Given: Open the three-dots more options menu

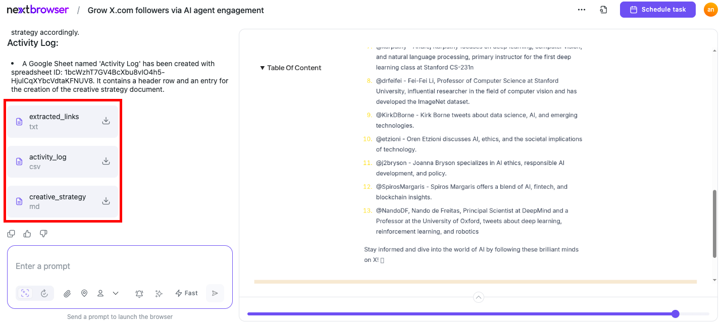Looking at the screenshot, I should point(582,10).
